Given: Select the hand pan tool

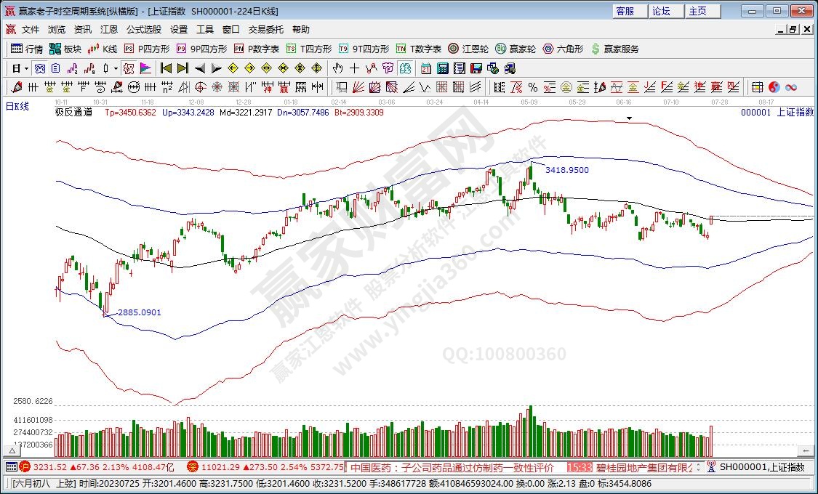Looking at the screenshot, I should pos(337,68).
